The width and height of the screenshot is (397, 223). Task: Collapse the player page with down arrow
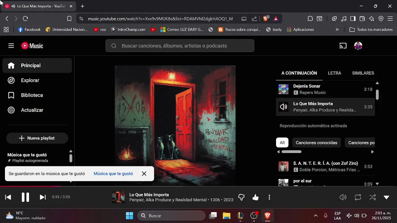coord(386,197)
